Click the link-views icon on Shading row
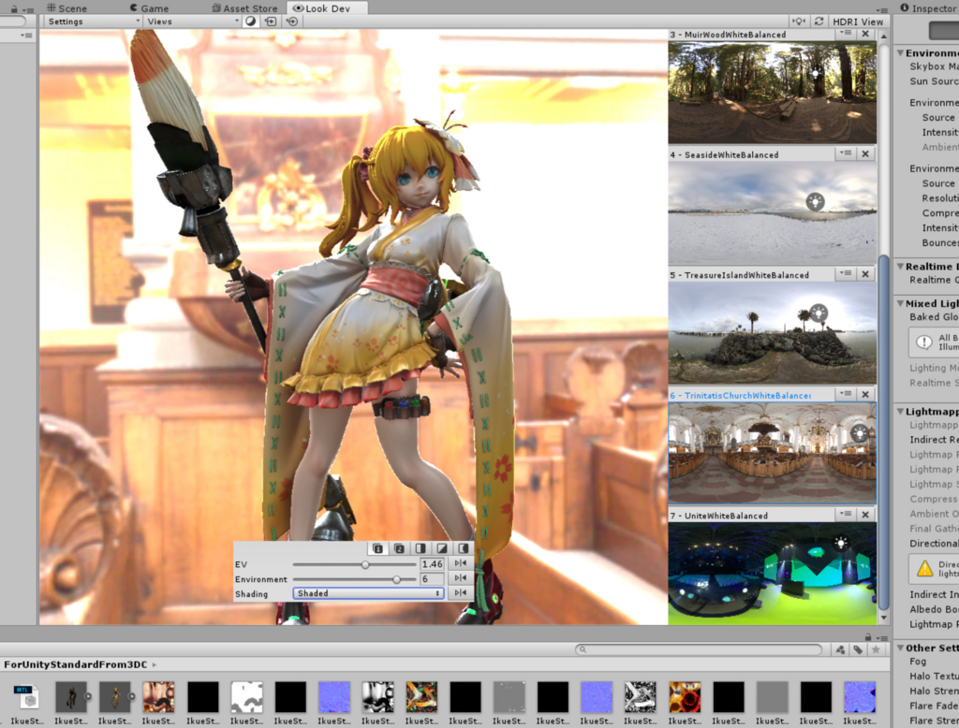 point(461,592)
